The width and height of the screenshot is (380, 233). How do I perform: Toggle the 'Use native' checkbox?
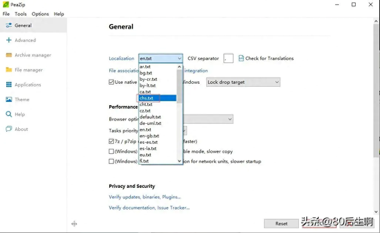click(111, 82)
